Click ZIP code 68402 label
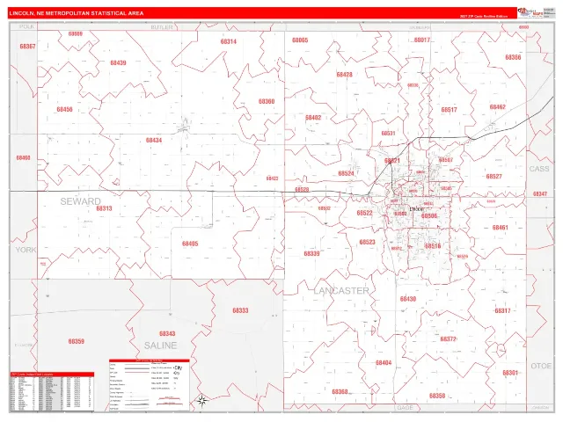This screenshot has width=563, height=422. click(x=313, y=118)
